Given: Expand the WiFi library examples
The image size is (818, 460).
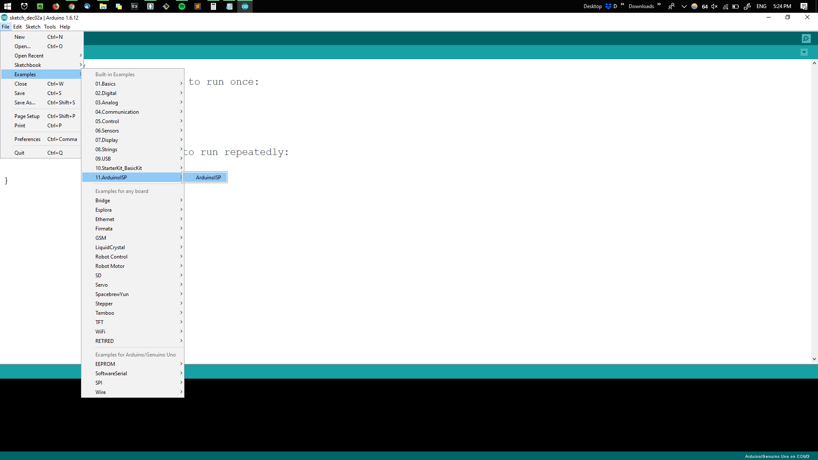Looking at the screenshot, I should 133,332.
